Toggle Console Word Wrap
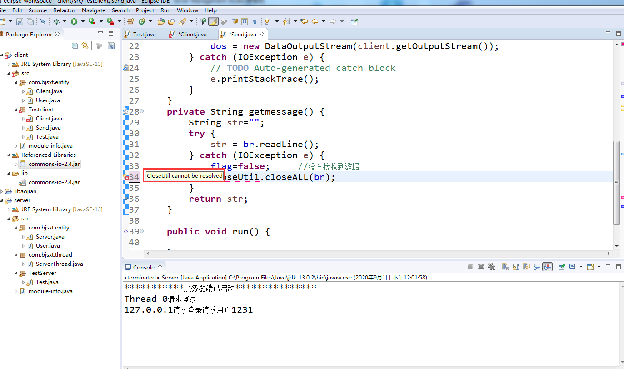The image size is (624, 369). pos(527,267)
